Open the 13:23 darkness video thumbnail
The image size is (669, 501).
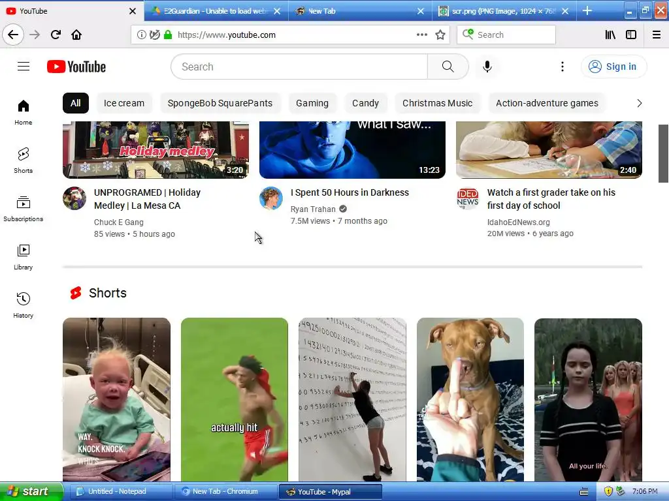click(x=352, y=150)
